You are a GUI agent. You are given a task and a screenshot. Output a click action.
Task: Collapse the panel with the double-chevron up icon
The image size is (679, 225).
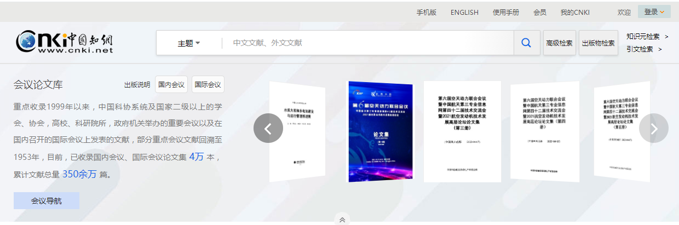coord(342,220)
